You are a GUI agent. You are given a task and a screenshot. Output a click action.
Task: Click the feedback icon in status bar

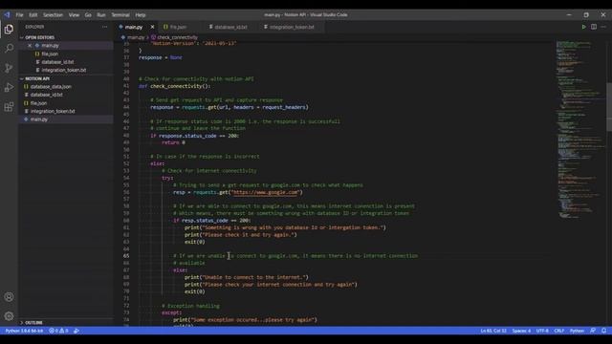click(x=593, y=331)
